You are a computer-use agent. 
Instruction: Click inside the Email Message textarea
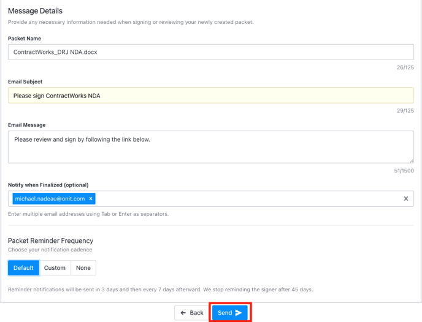(211, 147)
